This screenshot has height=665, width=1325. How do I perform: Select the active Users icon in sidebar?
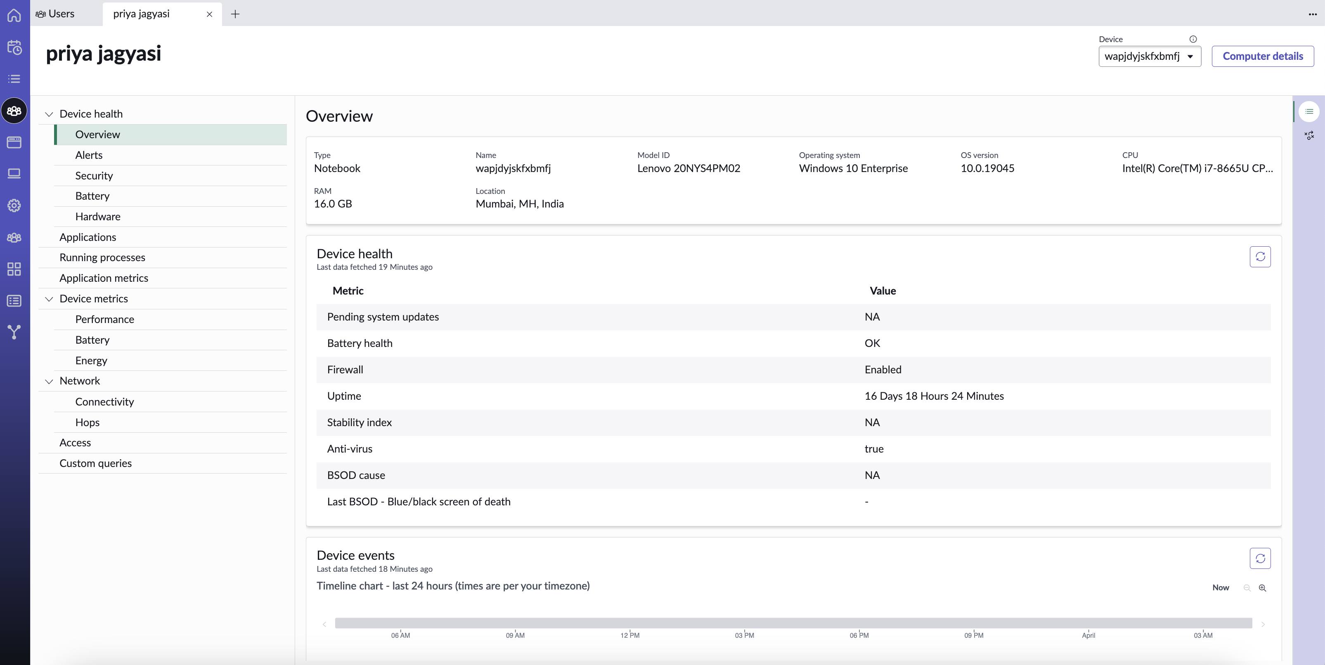14,111
